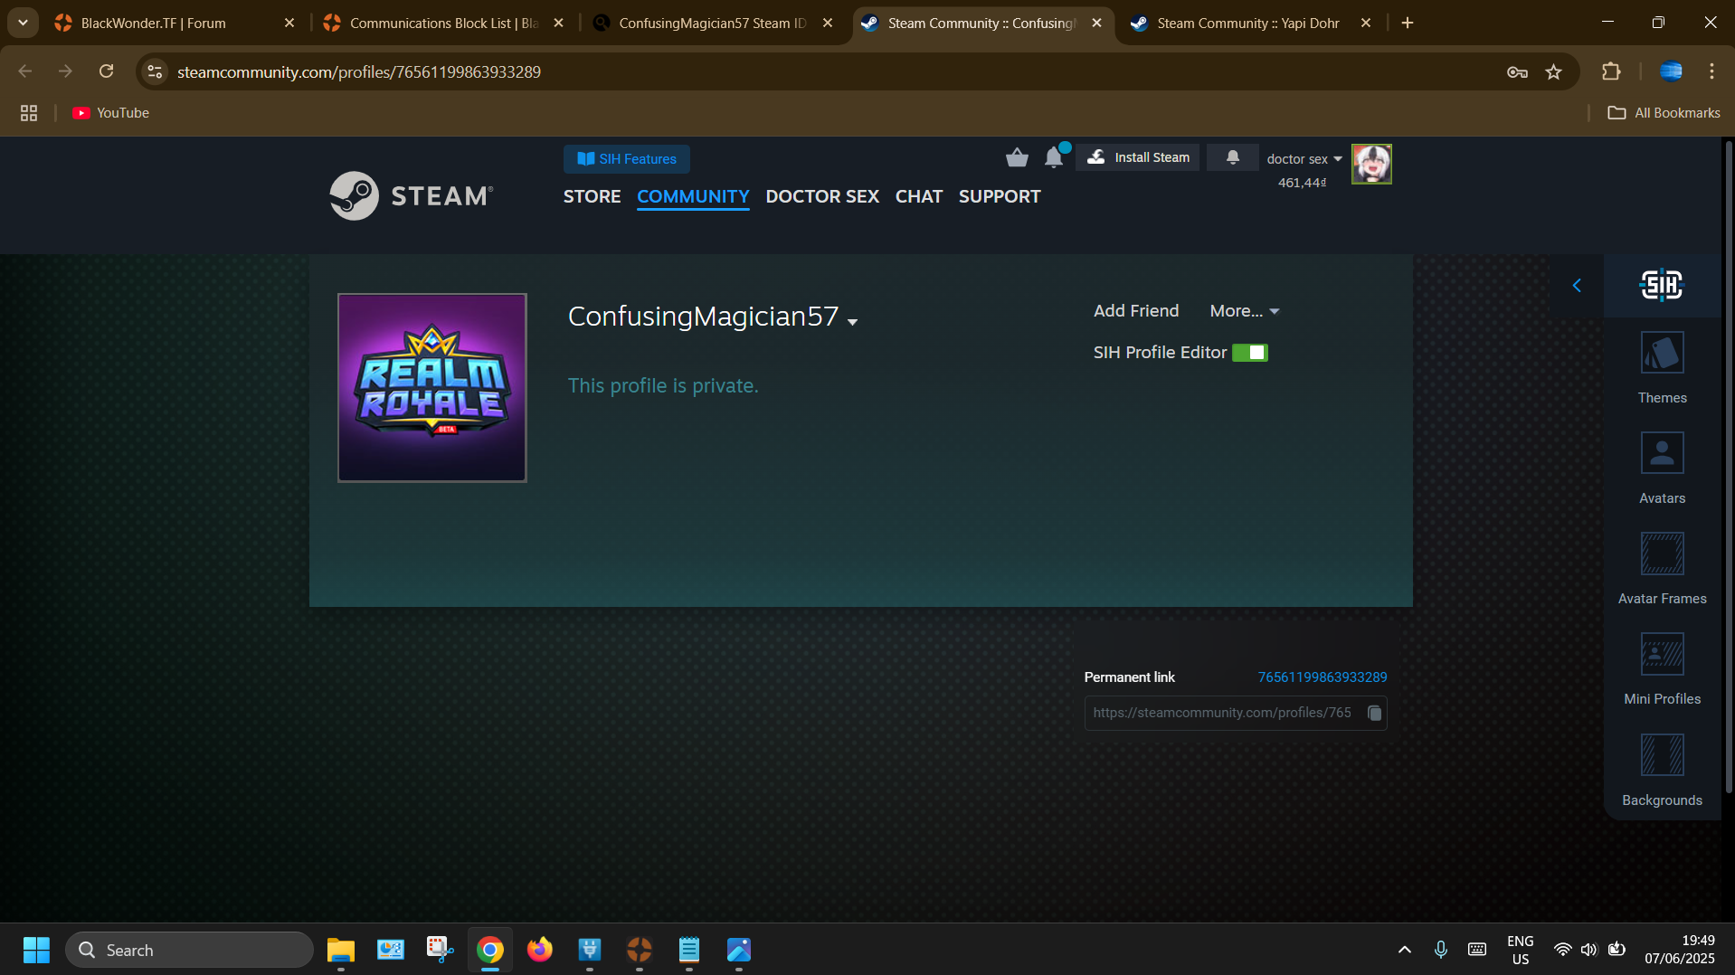Click the taskbar Search box
The width and height of the screenshot is (1735, 975).
pyautogui.click(x=189, y=950)
